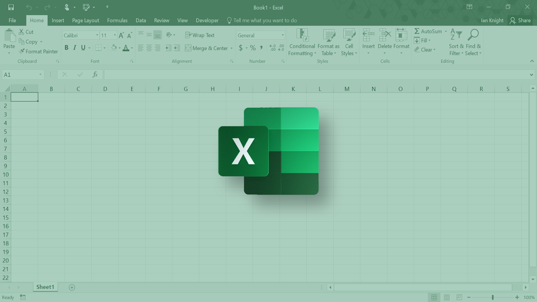Increase font size with the large A

(x=121, y=35)
